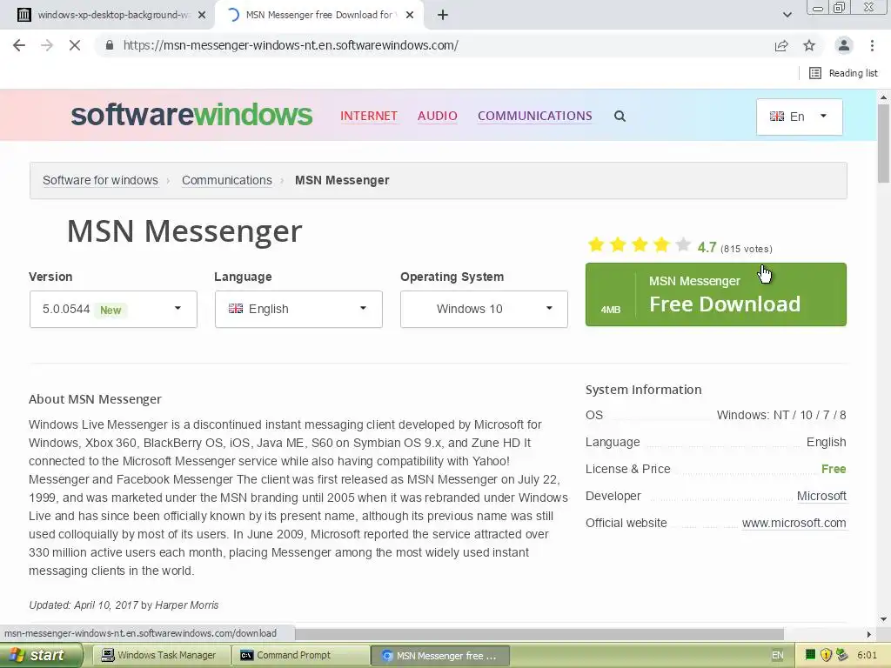
Task: Expand the Windows 10 operating system dropdown
Action: click(484, 309)
